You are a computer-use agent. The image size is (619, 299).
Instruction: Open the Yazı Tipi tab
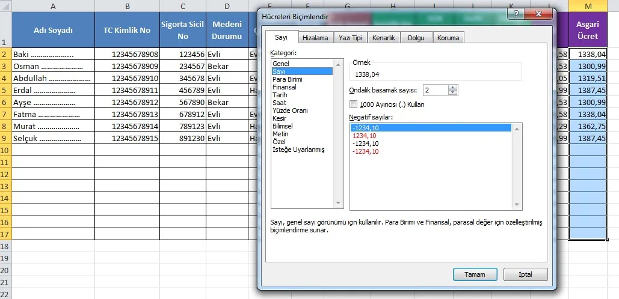[x=350, y=38]
